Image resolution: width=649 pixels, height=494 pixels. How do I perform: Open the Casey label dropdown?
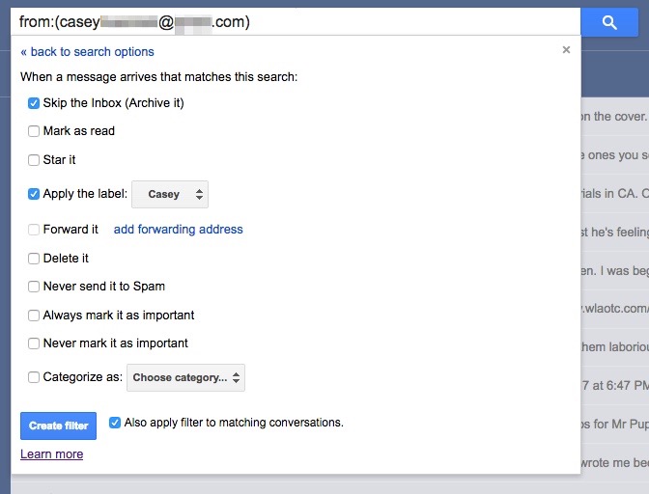click(x=170, y=194)
